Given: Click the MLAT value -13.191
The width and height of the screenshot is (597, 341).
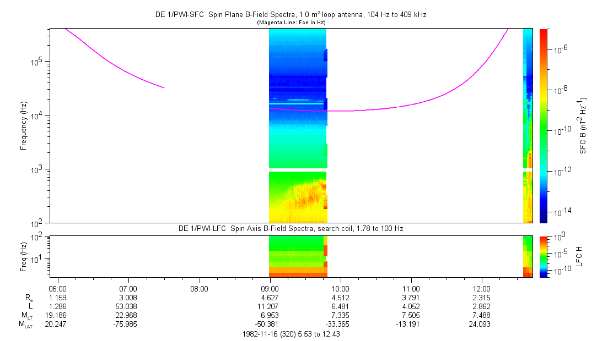Looking at the screenshot, I should (x=408, y=324).
